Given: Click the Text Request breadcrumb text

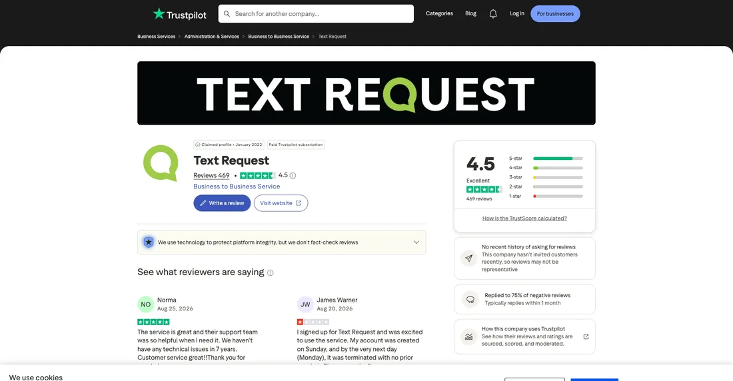Looking at the screenshot, I should [x=332, y=37].
